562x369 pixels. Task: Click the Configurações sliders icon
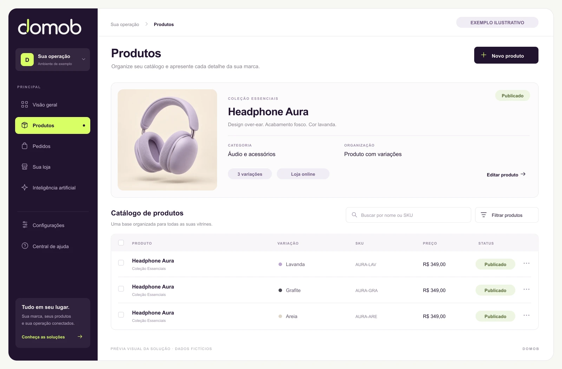(x=25, y=225)
